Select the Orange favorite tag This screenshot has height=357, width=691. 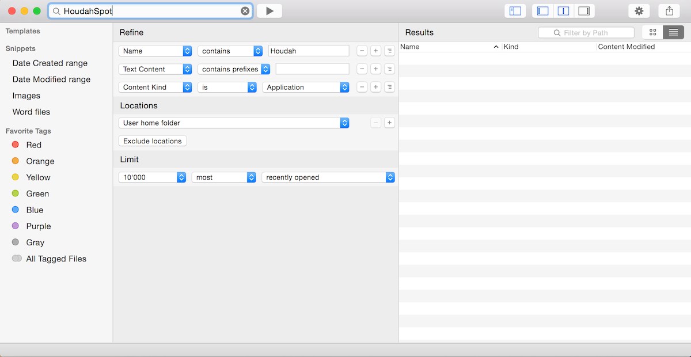tap(40, 161)
